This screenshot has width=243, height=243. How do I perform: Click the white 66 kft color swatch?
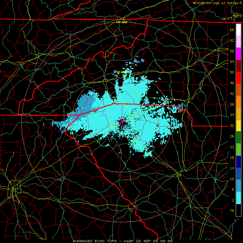tap(238, 30)
